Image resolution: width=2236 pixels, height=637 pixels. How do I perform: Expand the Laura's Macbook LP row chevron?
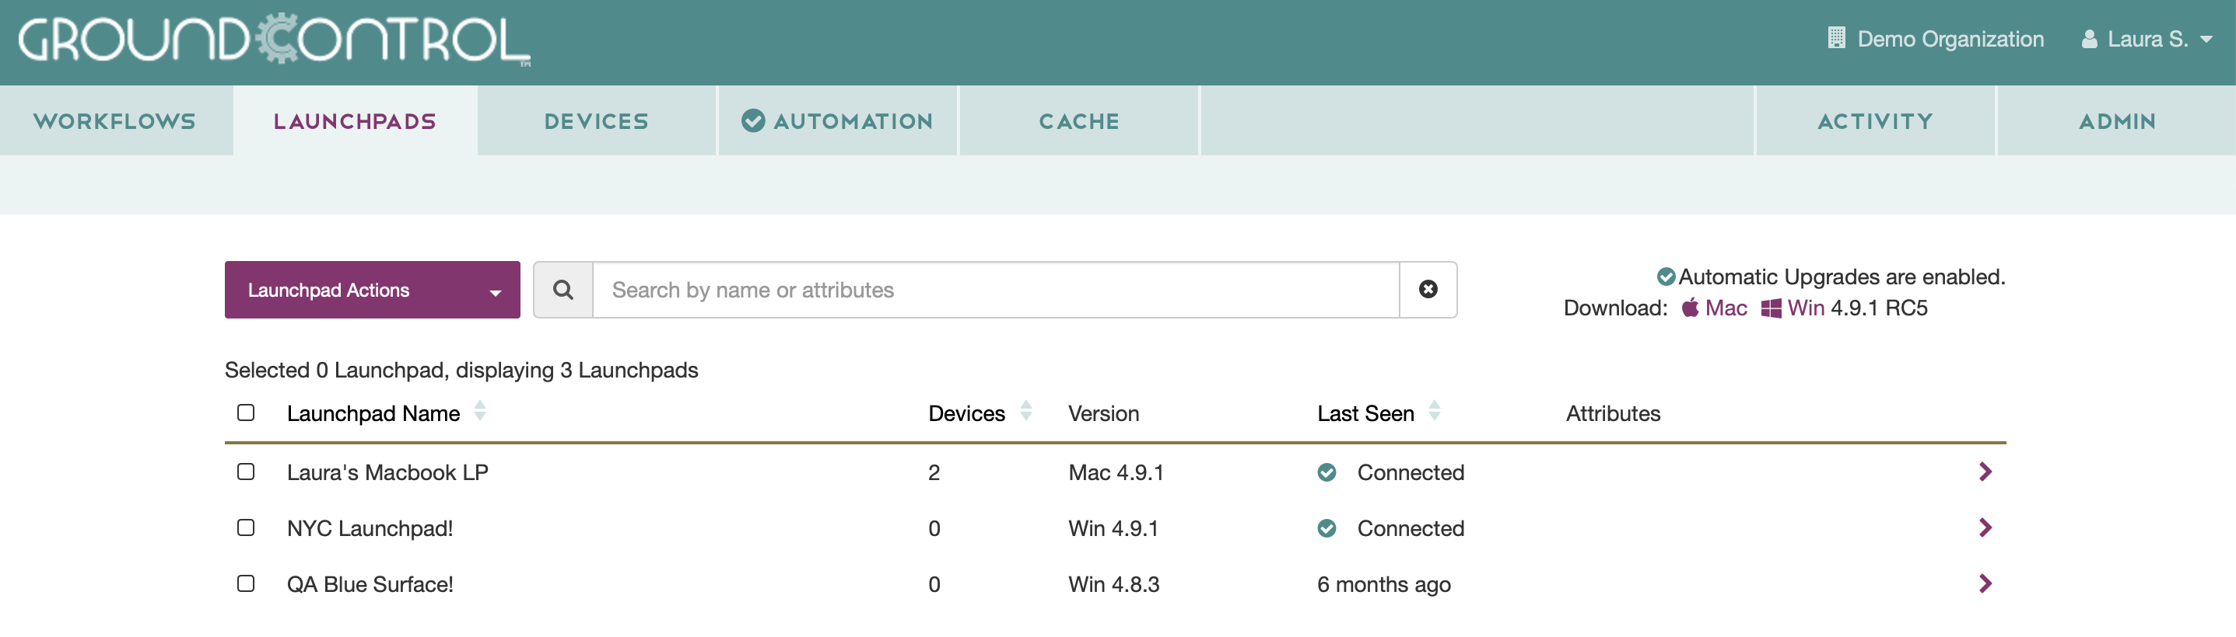tap(1984, 472)
